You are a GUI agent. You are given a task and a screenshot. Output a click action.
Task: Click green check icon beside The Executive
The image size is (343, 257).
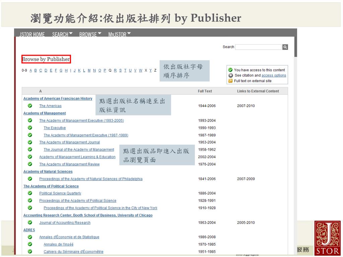pos(30,127)
